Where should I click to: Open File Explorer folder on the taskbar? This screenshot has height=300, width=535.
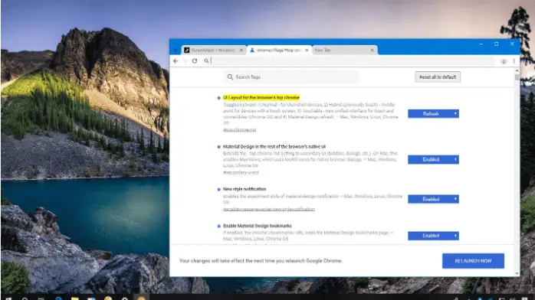(x=75, y=298)
